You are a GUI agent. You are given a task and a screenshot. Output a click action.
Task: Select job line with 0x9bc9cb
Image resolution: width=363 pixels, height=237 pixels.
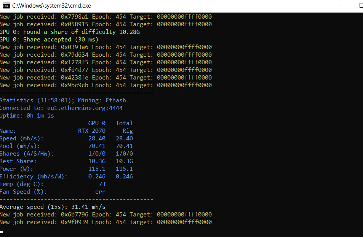pyautogui.click(x=106, y=85)
